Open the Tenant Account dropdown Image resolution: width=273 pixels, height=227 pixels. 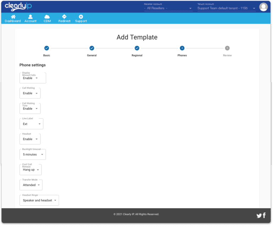(x=226, y=8)
